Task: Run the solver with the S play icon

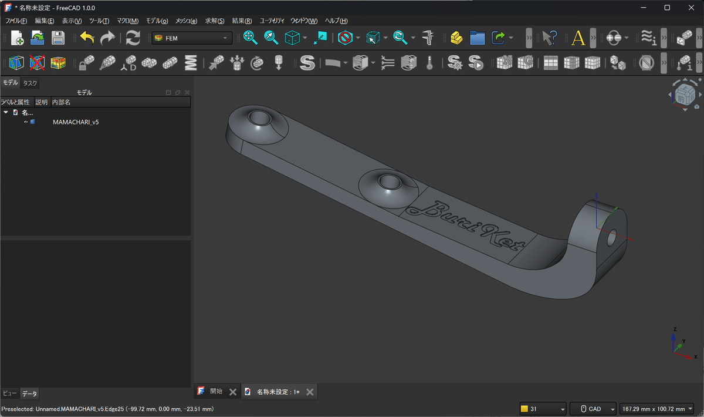Action: pos(476,62)
